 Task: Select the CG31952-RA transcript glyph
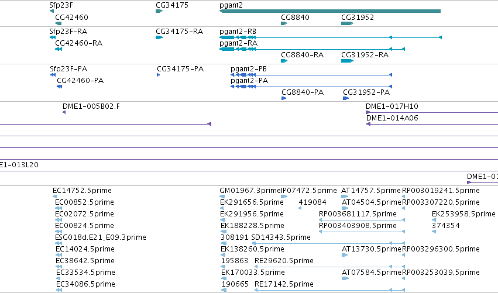click(x=348, y=61)
